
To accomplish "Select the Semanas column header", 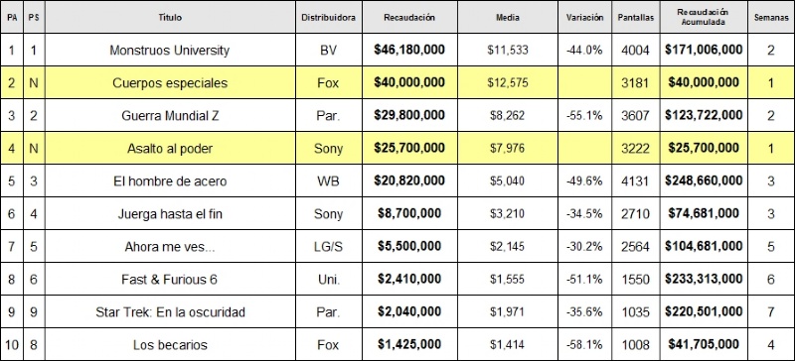I will [x=771, y=17].
